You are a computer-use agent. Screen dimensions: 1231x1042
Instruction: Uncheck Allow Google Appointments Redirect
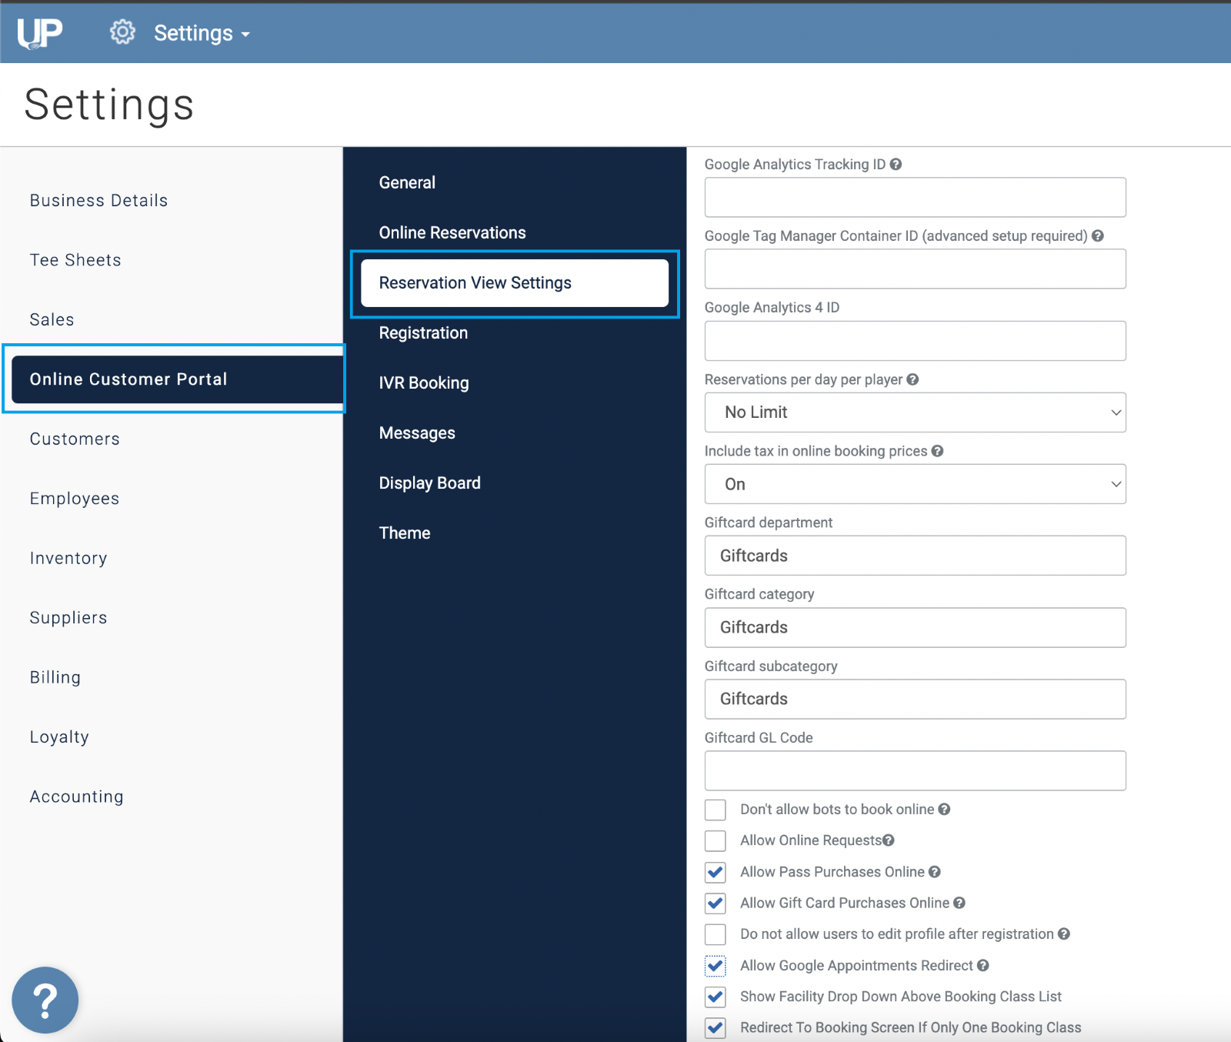[716, 965]
